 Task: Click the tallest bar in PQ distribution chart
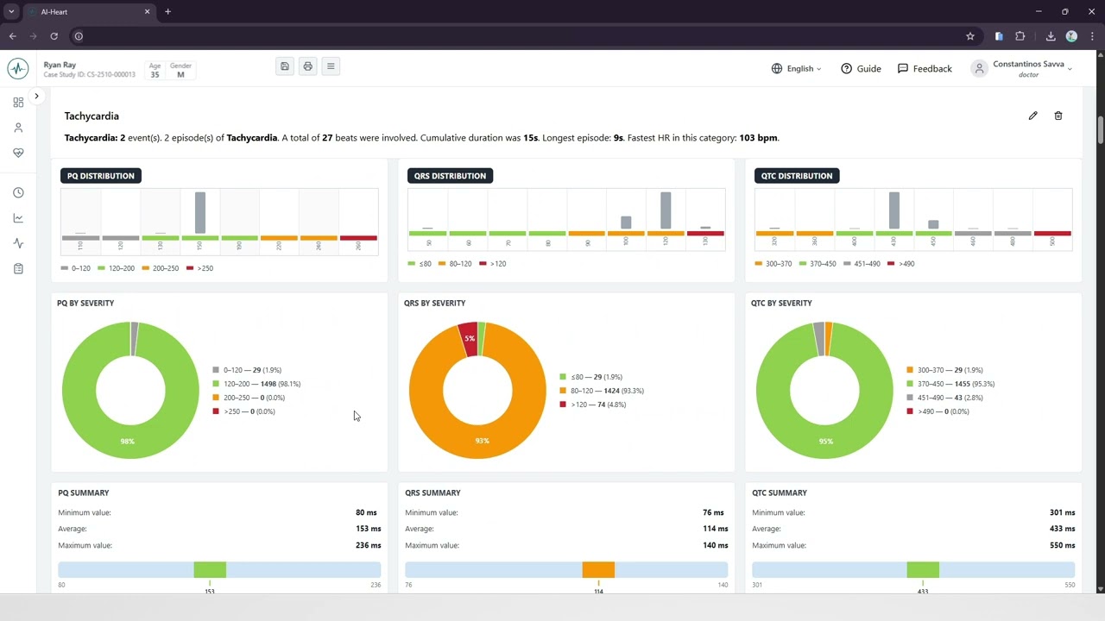point(200,213)
